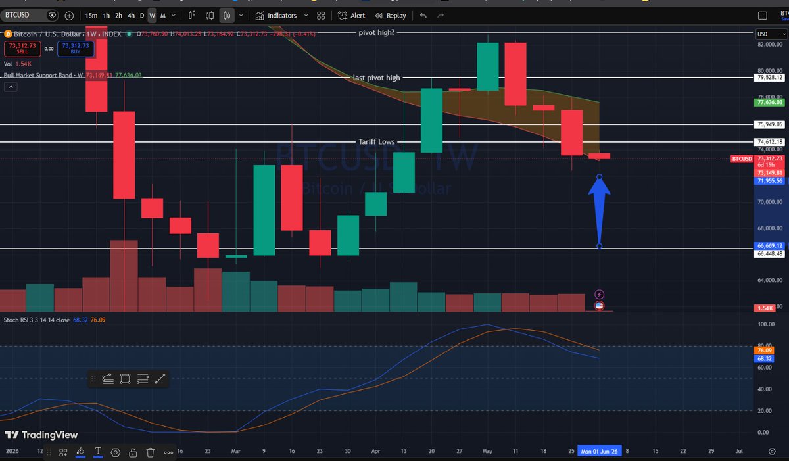Image resolution: width=789 pixels, height=461 pixels.
Task: Select the 2h interval
Action: 118,15
